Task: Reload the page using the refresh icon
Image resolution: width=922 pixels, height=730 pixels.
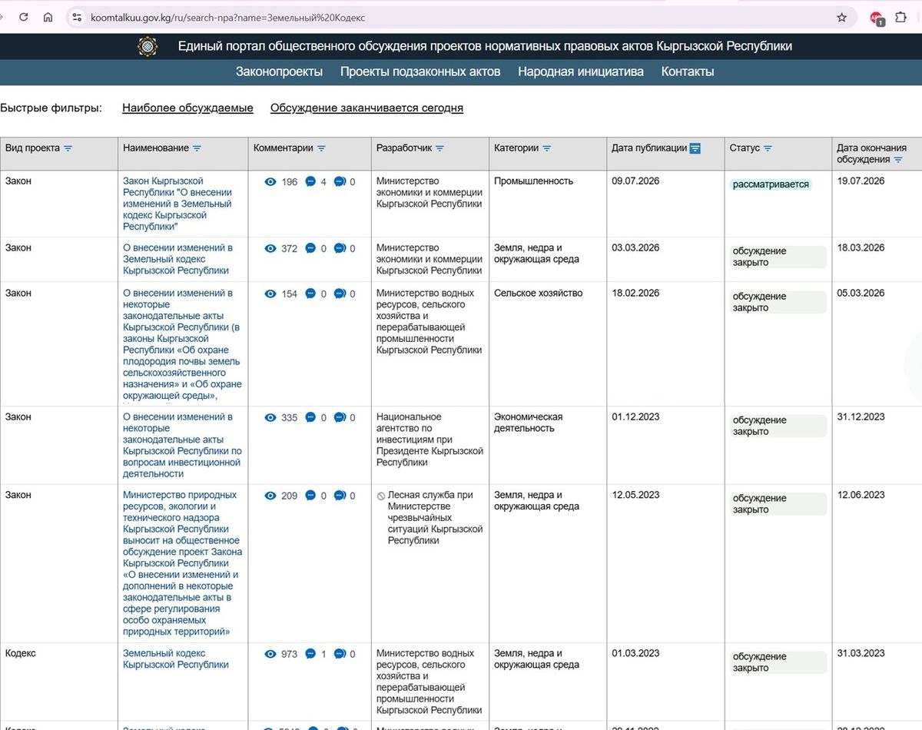Action: point(24,17)
